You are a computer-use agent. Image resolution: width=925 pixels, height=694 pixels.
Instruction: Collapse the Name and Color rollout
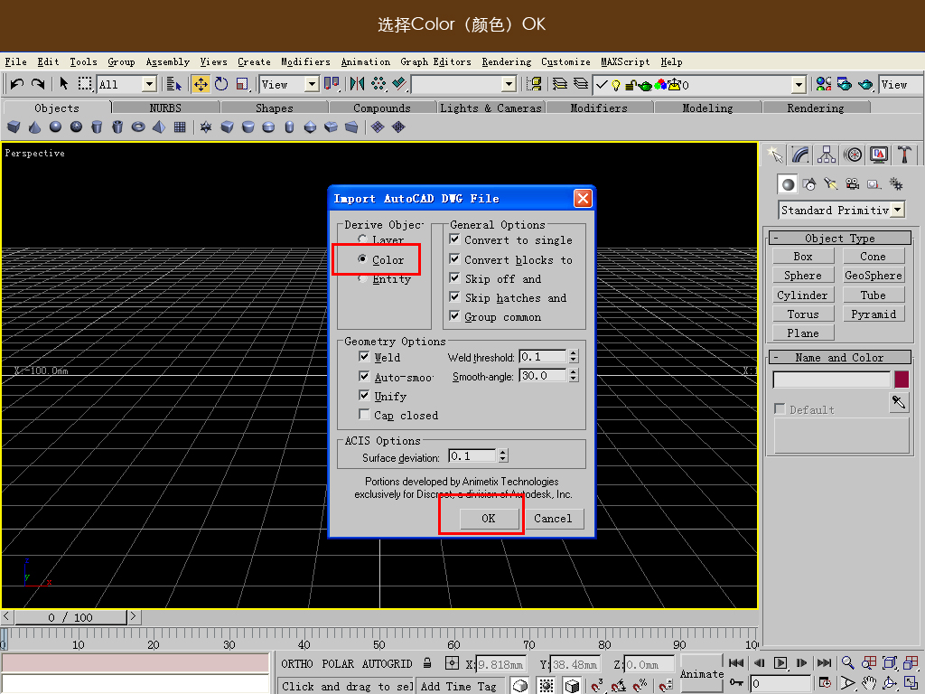pos(840,358)
